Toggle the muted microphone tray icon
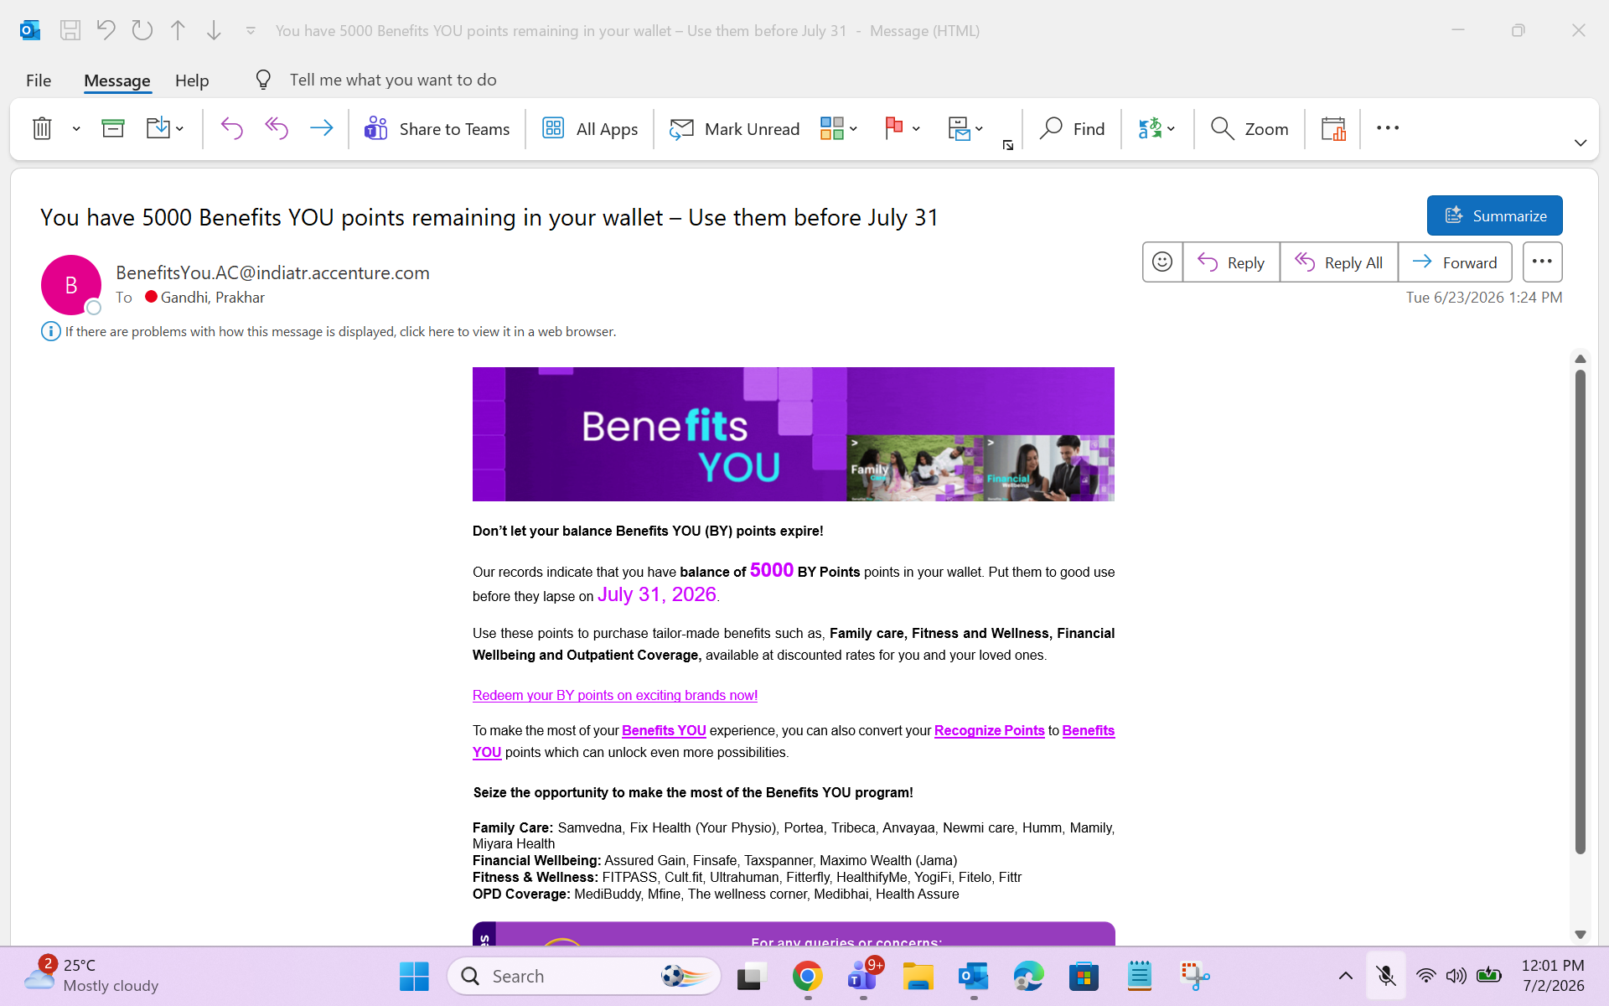Screen dimensions: 1609x1006 click(x=1386, y=976)
